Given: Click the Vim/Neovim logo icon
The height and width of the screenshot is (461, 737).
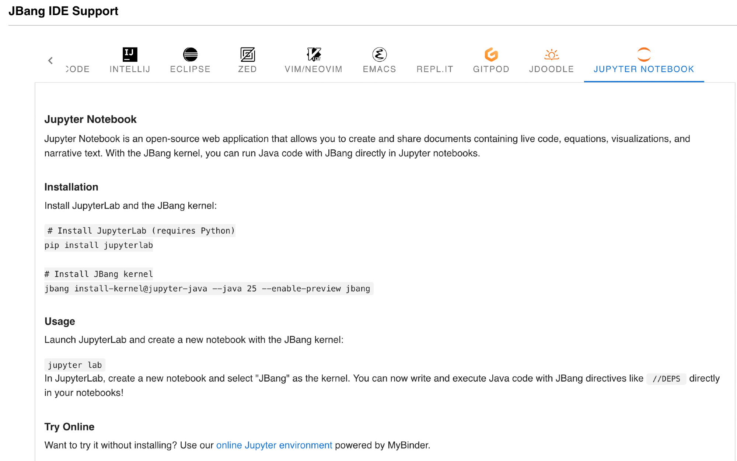Looking at the screenshot, I should click(314, 54).
